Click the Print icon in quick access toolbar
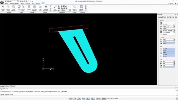The height and width of the screenshot is (100, 178). [x=26, y=1]
